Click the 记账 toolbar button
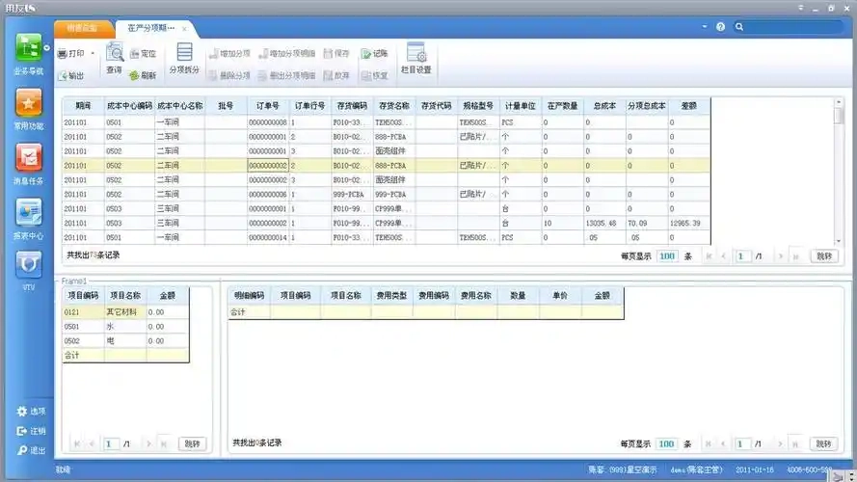This screenshot has height=482, width=857. pos(375,54)
